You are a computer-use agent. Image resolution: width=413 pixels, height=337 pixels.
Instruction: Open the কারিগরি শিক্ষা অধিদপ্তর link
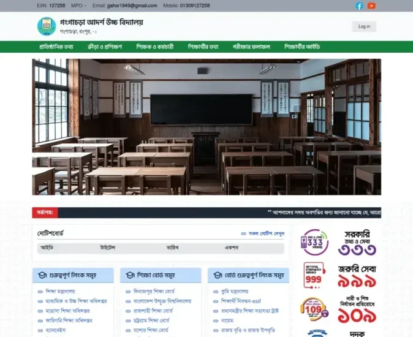[69, 320]
